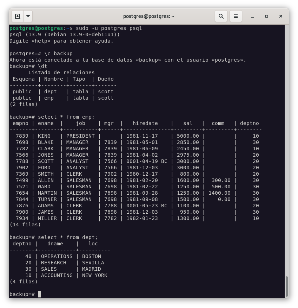The height and width of the screenshot is (308, 298).
Task: Expand the new tab dropdown arrow
Action: [28, 16]
